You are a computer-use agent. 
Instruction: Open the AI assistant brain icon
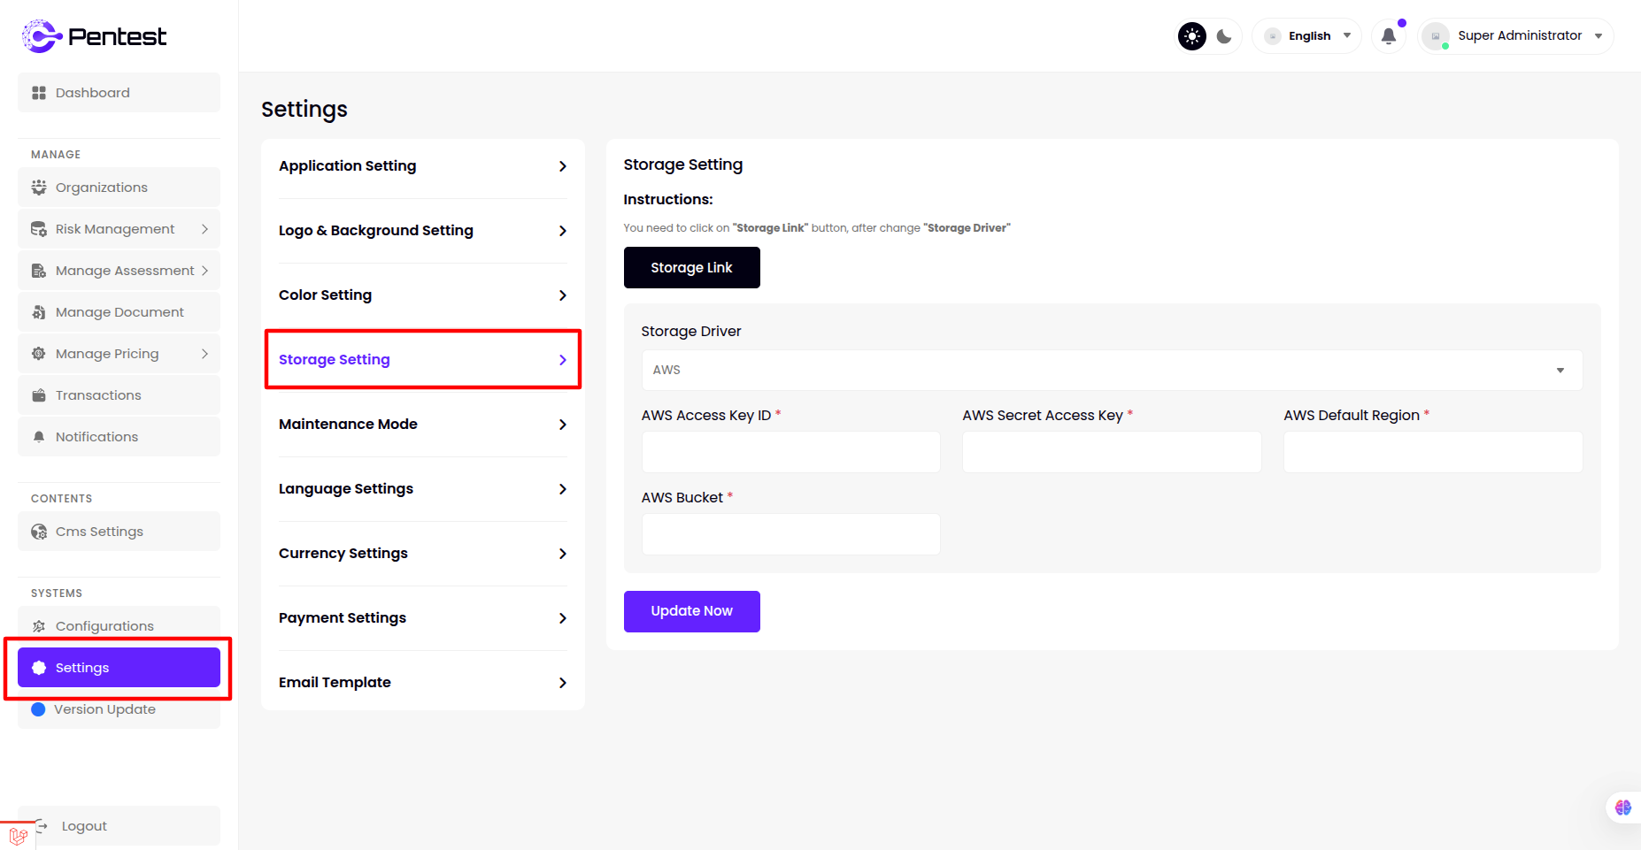[x=1622, y=808]
